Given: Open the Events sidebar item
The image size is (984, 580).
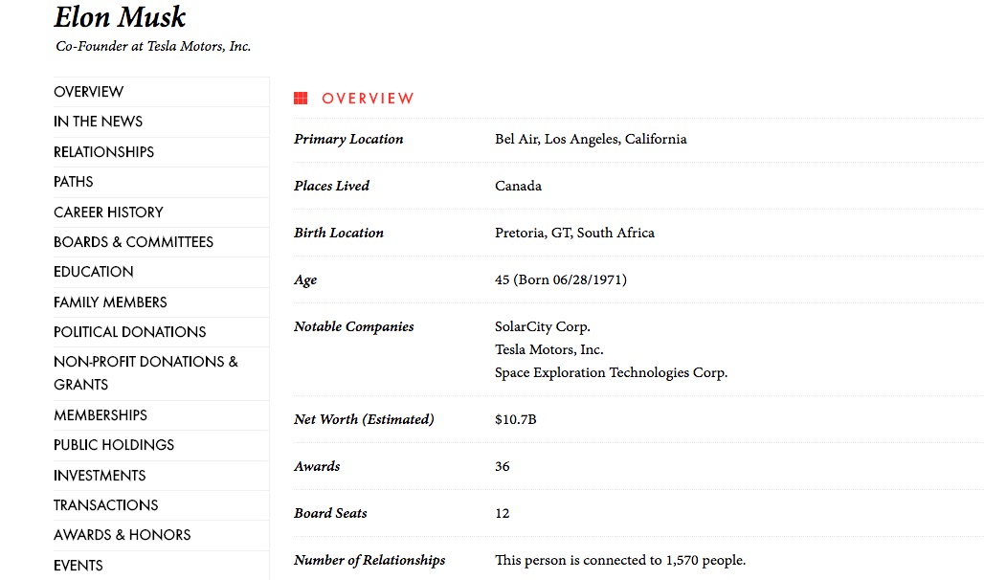Looking at the screenshot, I should pyautogui.click(x=78, y=566).
